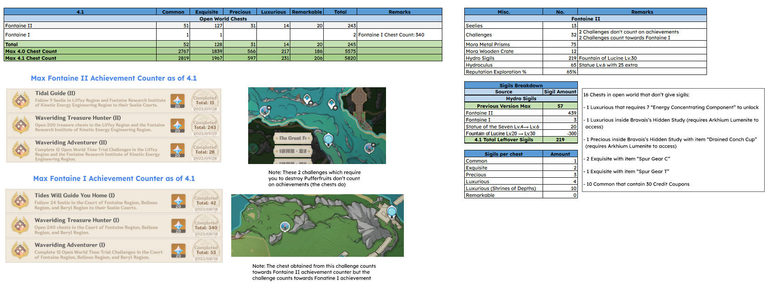This screenshot has height=297, width=772.
Task: Select the teleport waypoint on the green map
Action: point(391,211)
